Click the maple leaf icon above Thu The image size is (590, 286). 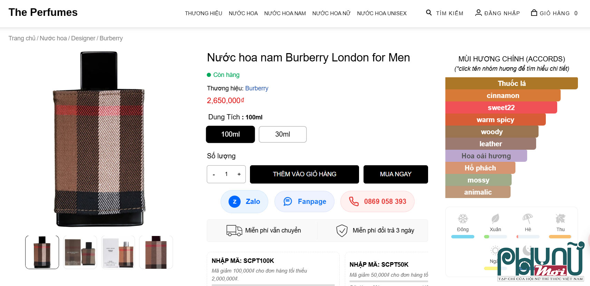(x=560, y=219)
